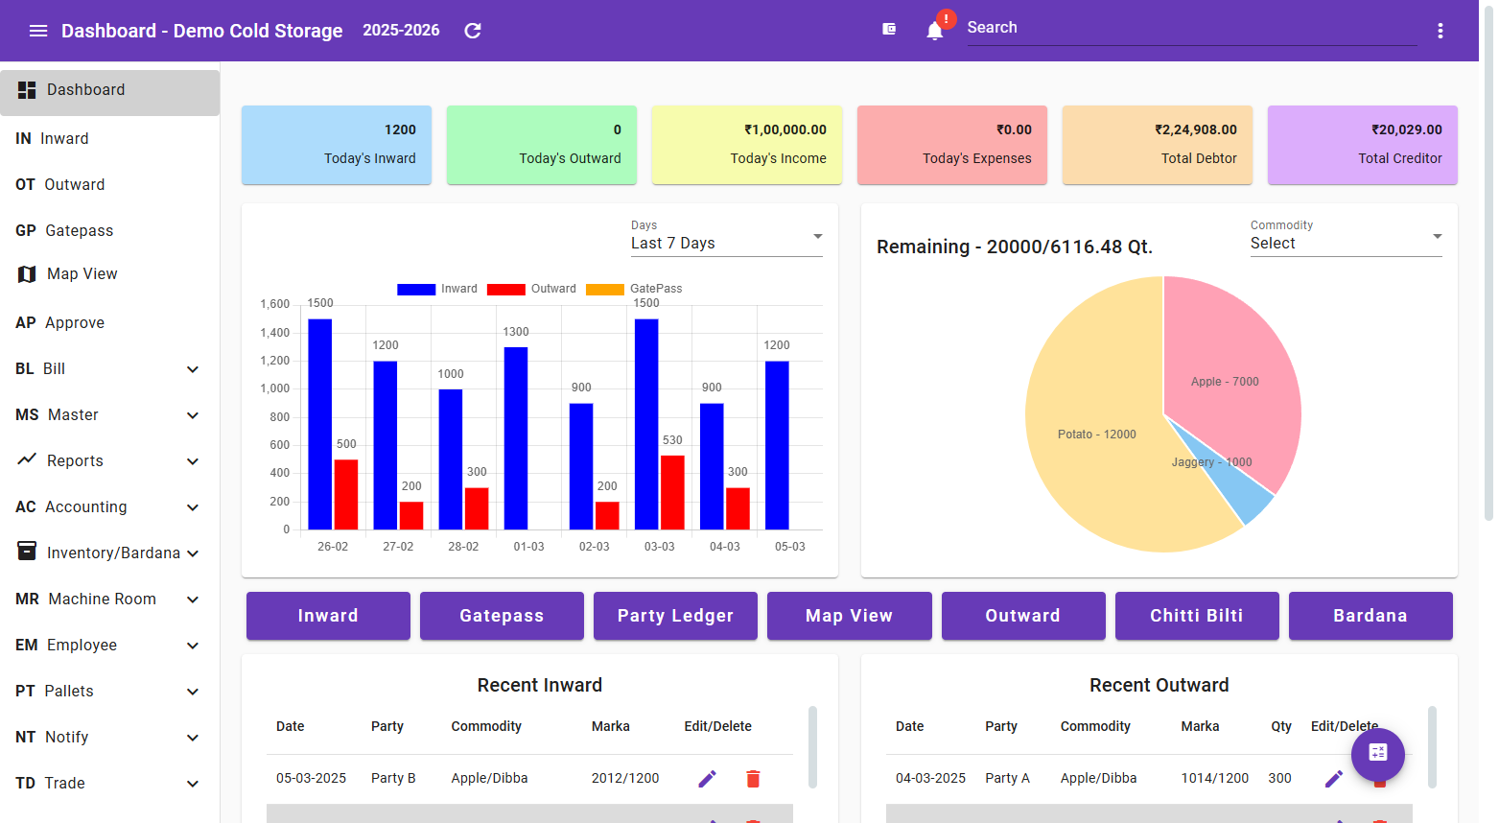The image size is (1499, 823).
Task: Click the floating calculator action button
Action: (1377, 755)
